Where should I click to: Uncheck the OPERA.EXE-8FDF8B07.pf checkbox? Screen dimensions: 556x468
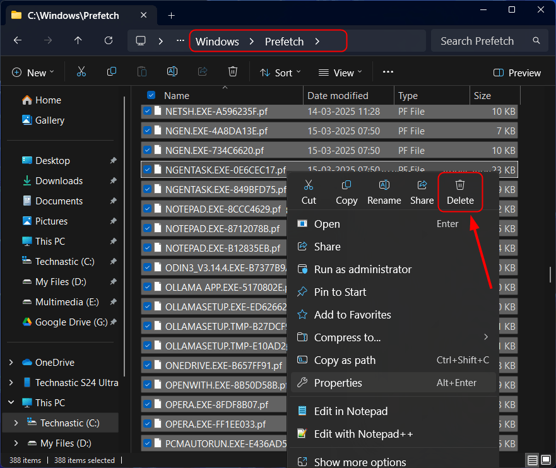147,404
